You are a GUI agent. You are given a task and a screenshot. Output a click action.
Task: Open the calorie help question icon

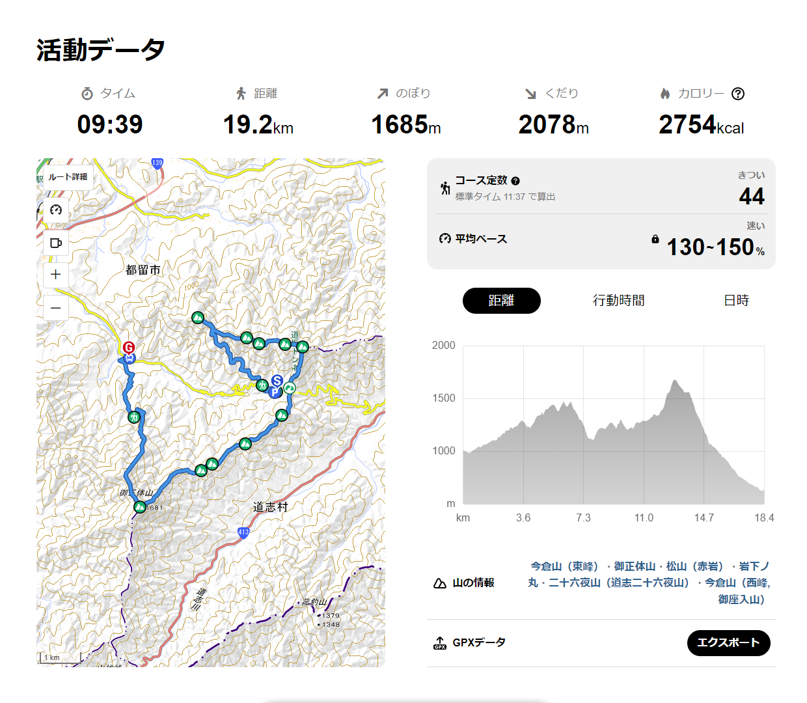[x=737, y=94]
